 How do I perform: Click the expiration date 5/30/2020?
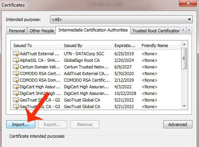pyautogui.click(x=124, y=73)
